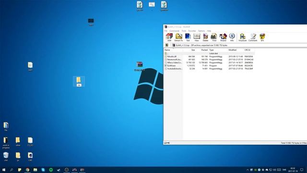This screenshot has width=307, height=173.
Task: Open the WinRAR taskbar button
Action: pyautogui.click(x=82, y=170)
